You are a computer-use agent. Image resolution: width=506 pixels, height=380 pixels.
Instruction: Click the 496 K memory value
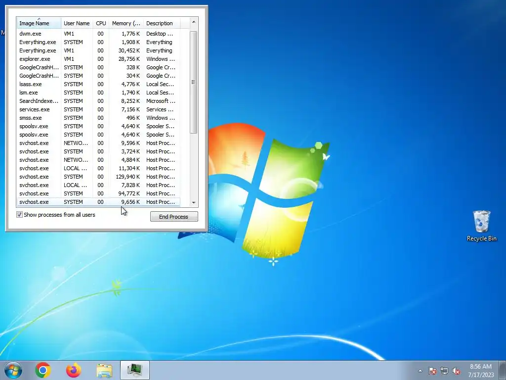click(x=133, y=118)
